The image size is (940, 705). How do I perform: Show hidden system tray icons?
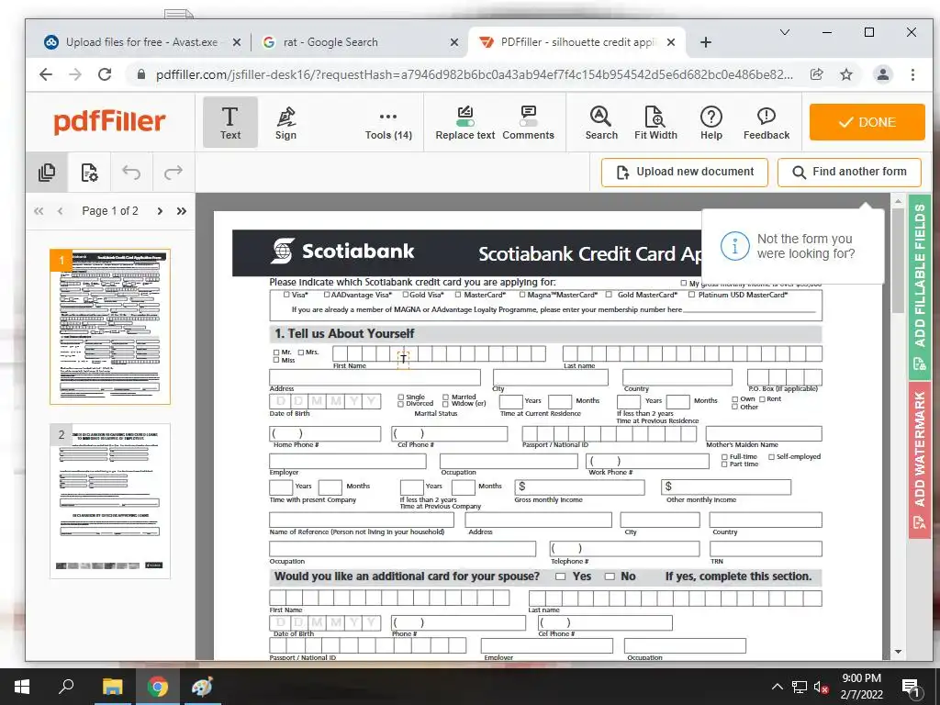click(x=777, y=687)
